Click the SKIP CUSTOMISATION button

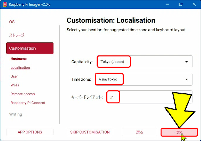[x=90, y=132]
